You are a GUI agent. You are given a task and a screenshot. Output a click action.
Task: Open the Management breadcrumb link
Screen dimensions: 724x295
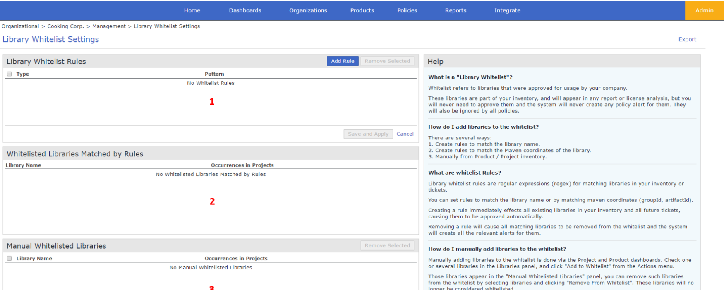109,26
